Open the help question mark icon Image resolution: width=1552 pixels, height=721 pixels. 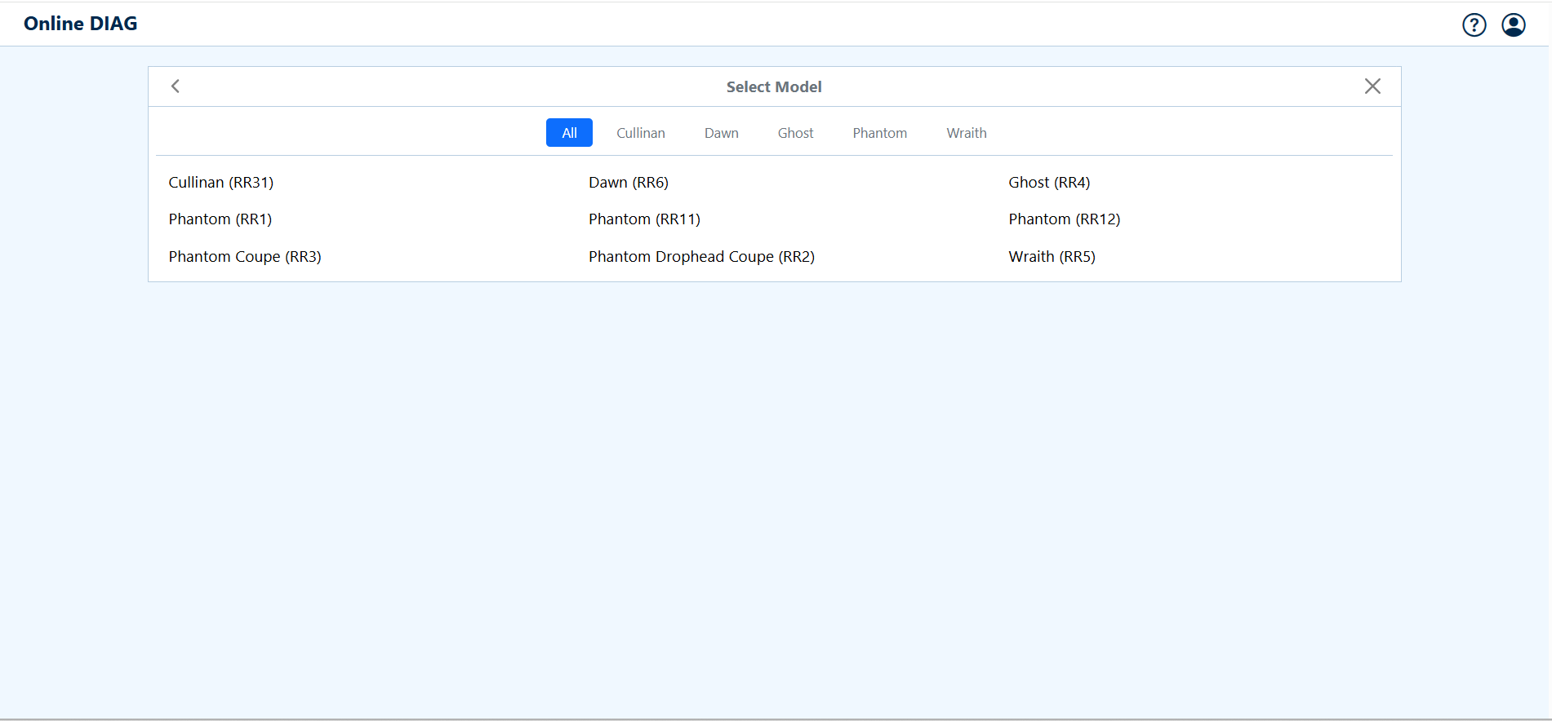click(x=1474, y=25)
